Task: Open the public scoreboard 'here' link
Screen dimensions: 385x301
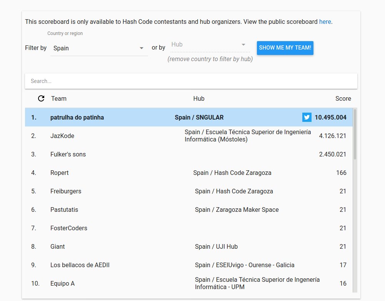Action: [x=325, y=22]
